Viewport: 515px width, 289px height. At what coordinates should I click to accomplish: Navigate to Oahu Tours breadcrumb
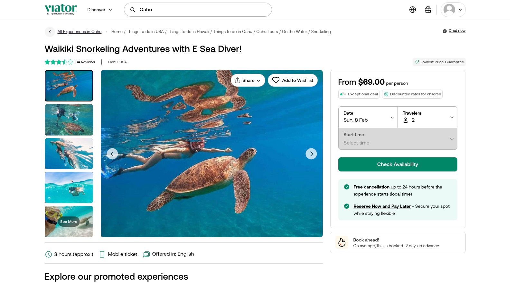click(267, 32)
